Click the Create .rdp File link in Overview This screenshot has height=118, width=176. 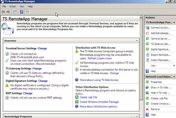coord(88,97)
